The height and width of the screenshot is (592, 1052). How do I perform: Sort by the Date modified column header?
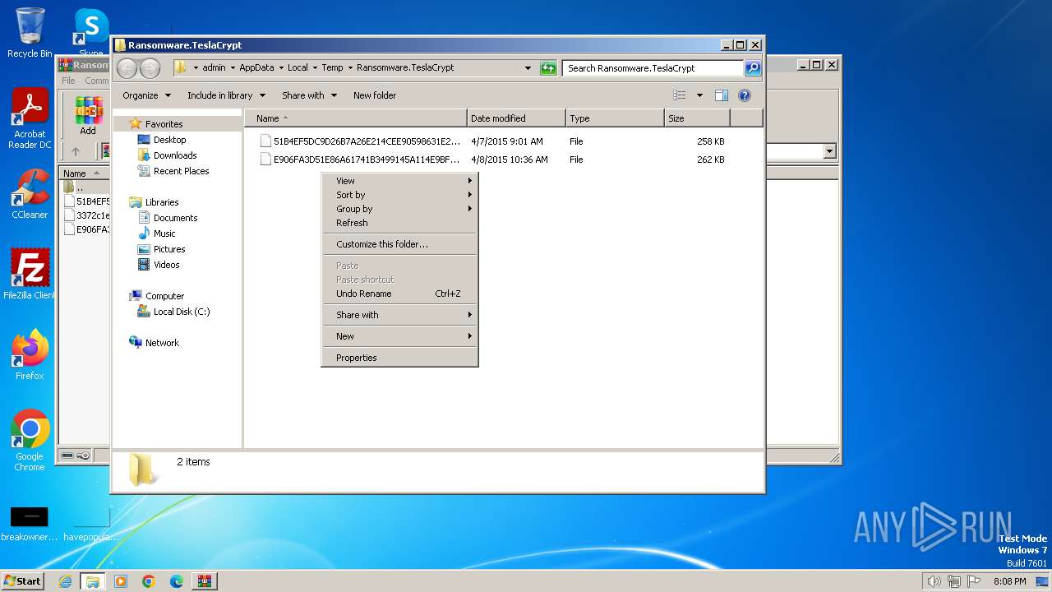(516, 118)
